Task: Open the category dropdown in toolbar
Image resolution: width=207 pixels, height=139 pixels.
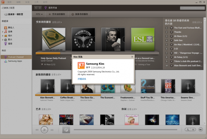Action: coord(39,14)
